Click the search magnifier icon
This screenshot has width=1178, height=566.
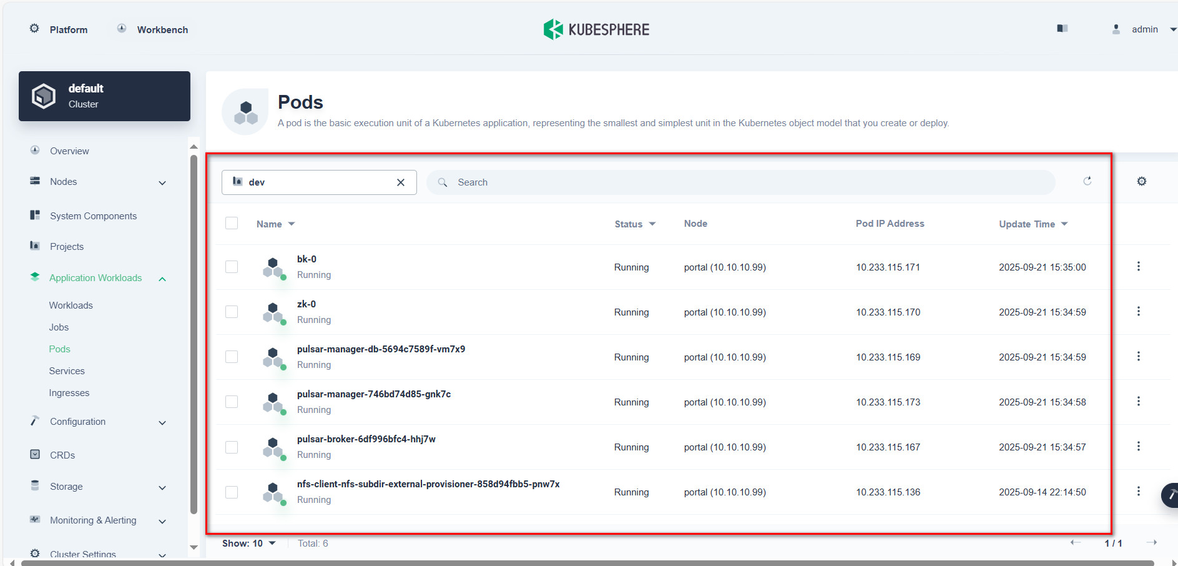443,182
